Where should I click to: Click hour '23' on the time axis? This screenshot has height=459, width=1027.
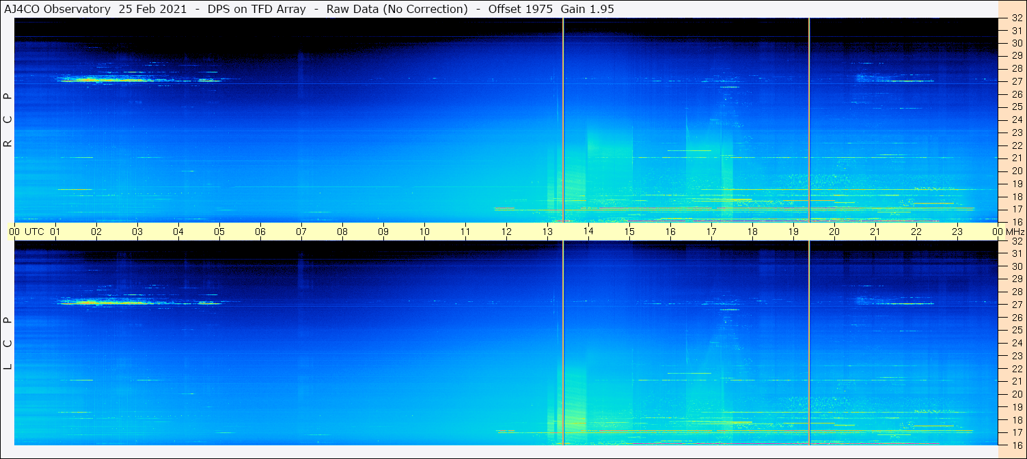coord(957,232)
